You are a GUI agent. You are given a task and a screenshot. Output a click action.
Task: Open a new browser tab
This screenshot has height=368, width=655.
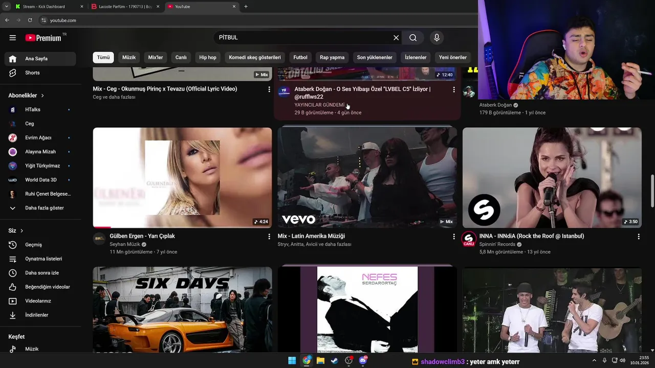(x=246, y=7)
